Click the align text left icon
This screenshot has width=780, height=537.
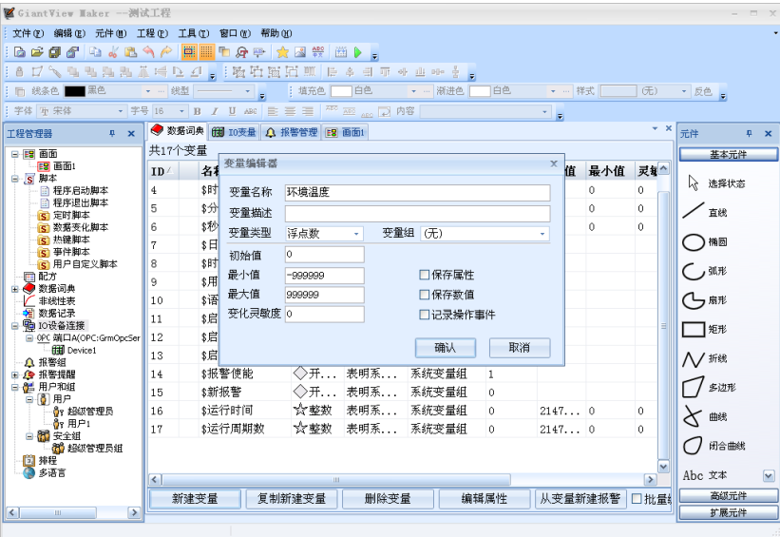click(273, 111)
